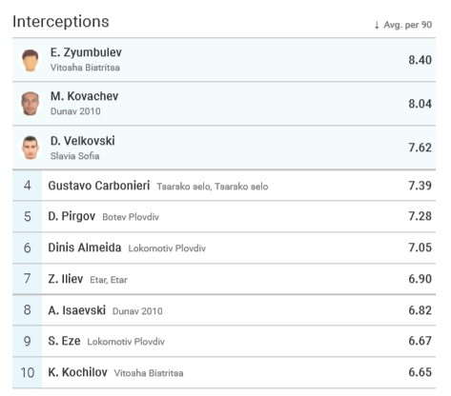This screenshot has width=451, height=396.
Task: Open E. Zyumbulev player name
Action: tap(86, 52)
